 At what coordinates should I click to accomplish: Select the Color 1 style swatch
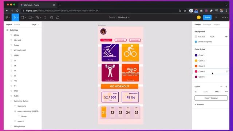[x=196, y=55]
